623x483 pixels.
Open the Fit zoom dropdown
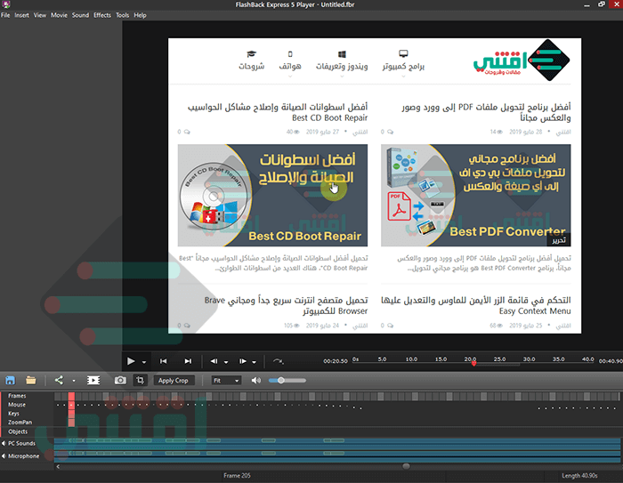(x=226, y=381)
